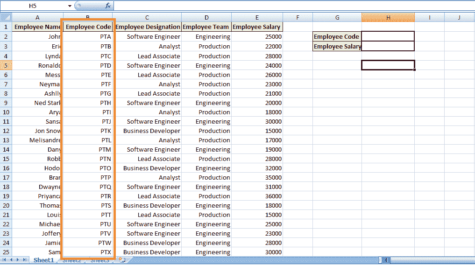Viewport: 475px width, 265px height.
Task: Switch to the Sheet3 tab
Action: [99, 260]
